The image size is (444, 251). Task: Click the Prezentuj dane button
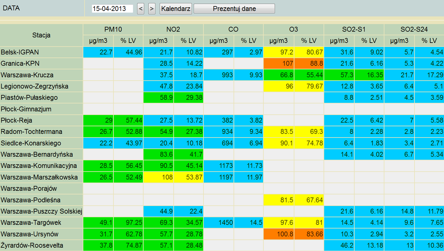tap(234, 9)
